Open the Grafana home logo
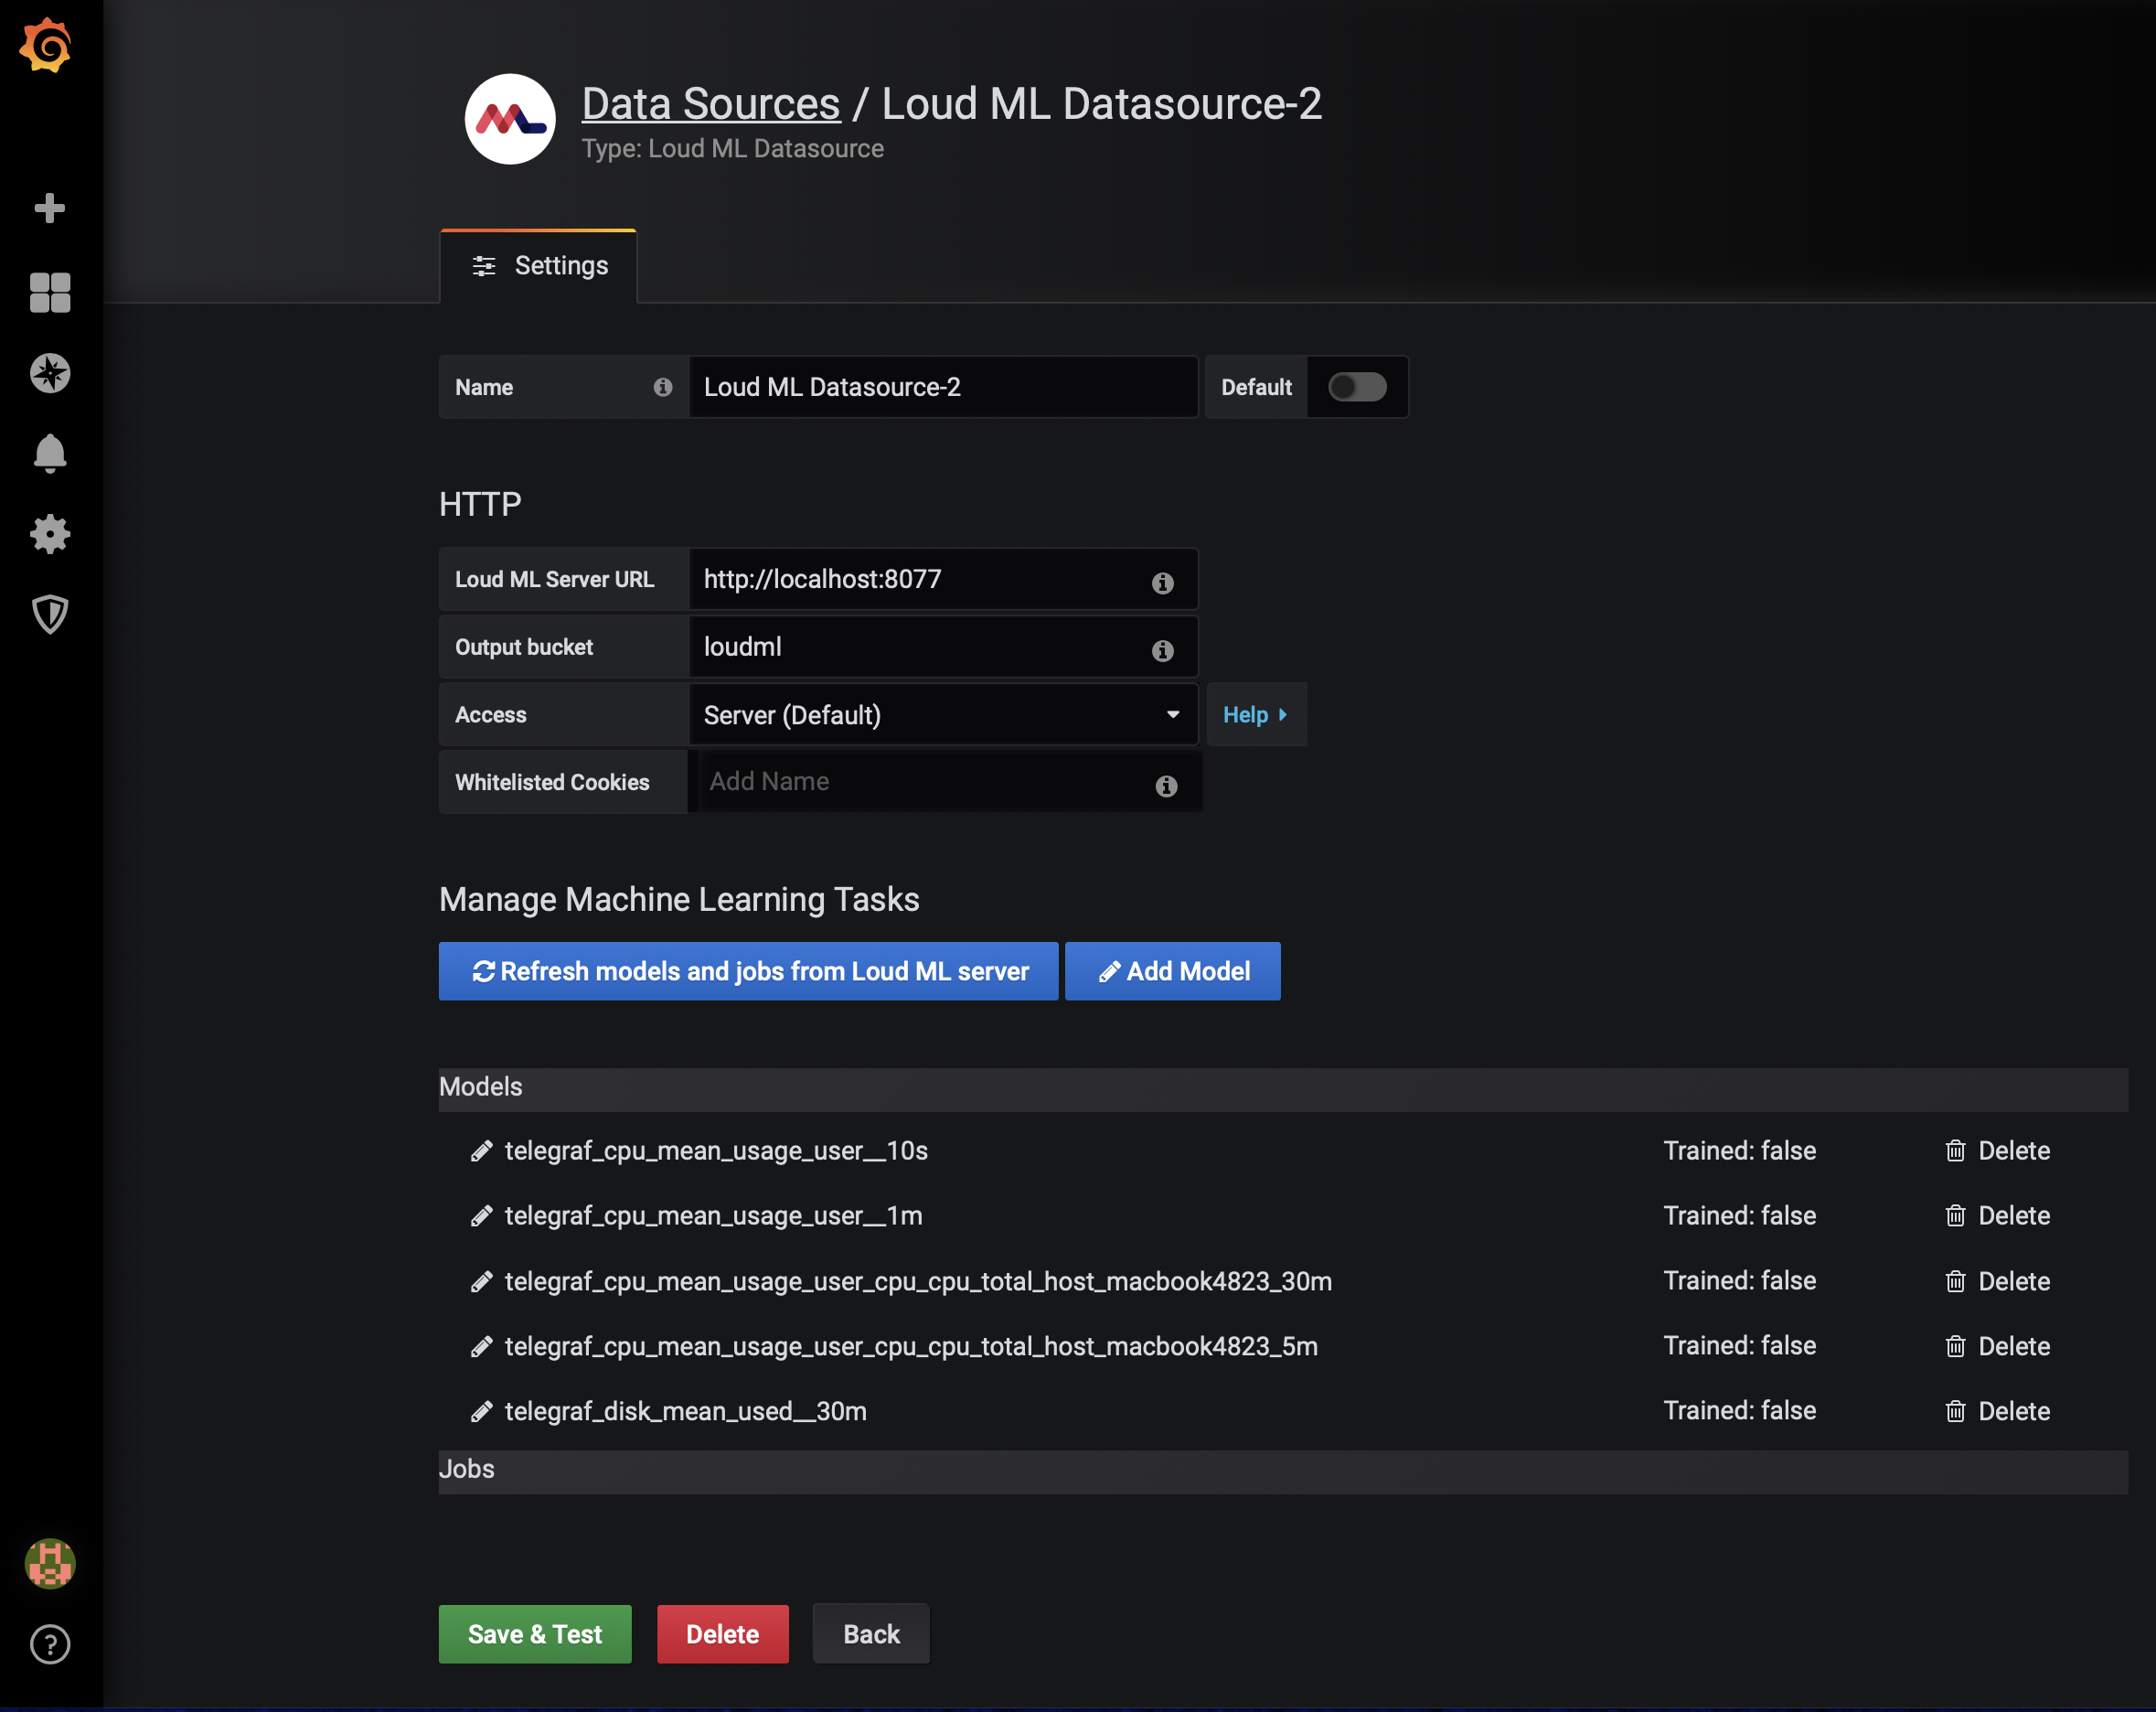Image resolution: width=2156 pixels, height=1712 pixels. [x=46, y=46]
